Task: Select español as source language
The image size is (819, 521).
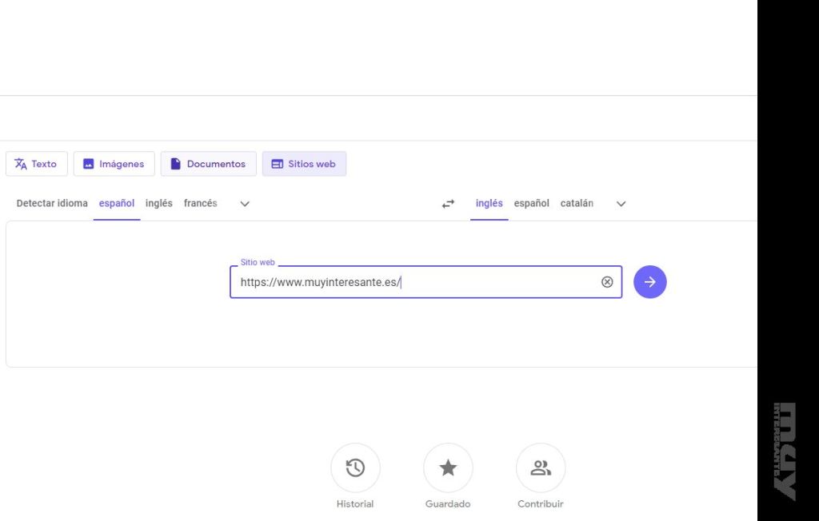Action: tap(116, 203)
